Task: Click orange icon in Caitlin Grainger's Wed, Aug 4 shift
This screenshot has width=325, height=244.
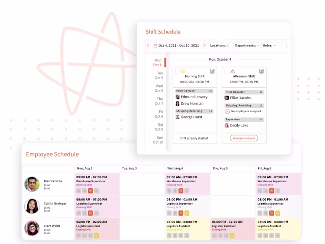Action: point(181,213)
